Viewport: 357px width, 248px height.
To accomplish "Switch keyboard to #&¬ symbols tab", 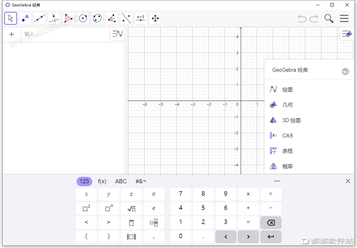I will (141, 182).
